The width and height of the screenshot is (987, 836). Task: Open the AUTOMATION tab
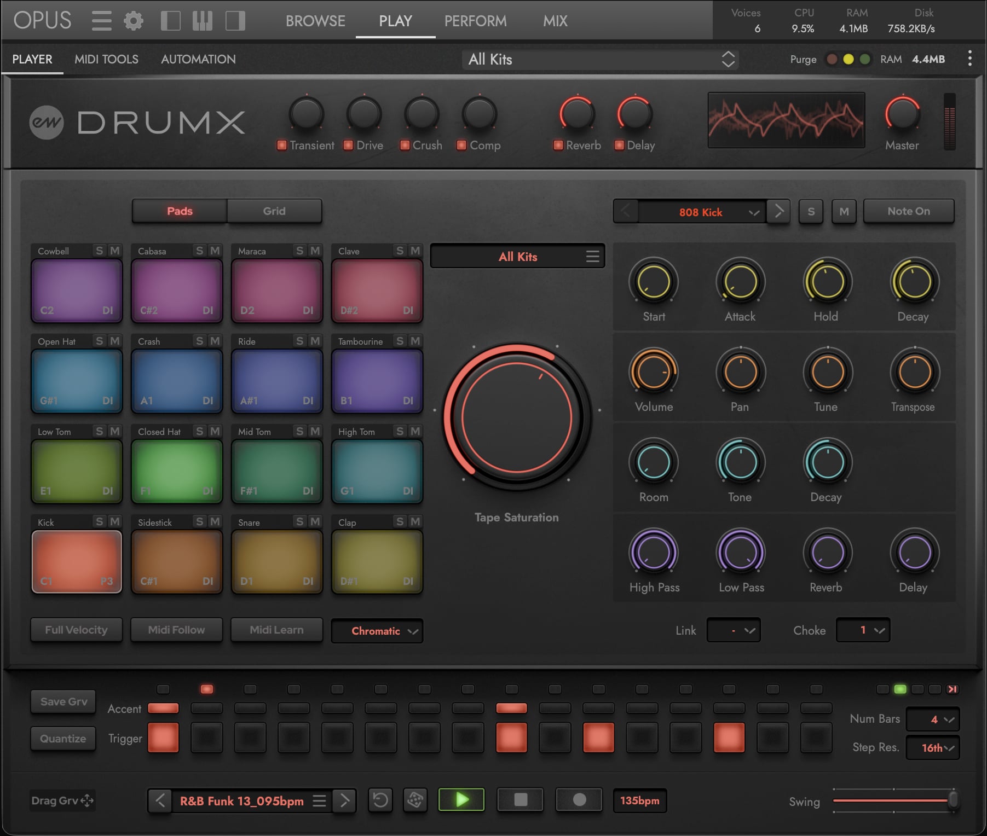tap(198, 59)
